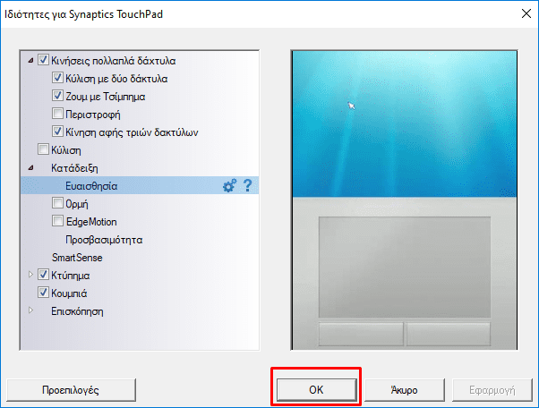Close the Synaptics TouchPad properties dialog

tap(526, 13)
